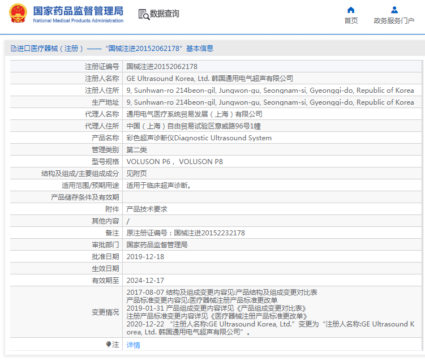The image size is (425, 361).
Task: Select the 产品标准变更内容见 change line
Action: tap(202, 300)
